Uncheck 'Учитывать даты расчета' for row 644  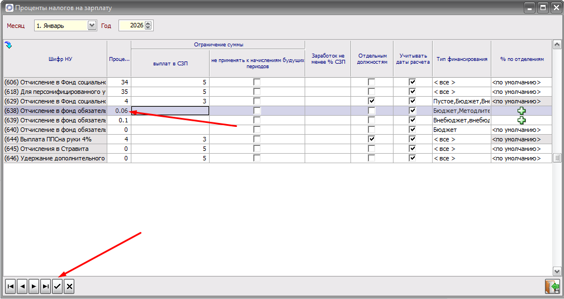[x=413, y=139]
